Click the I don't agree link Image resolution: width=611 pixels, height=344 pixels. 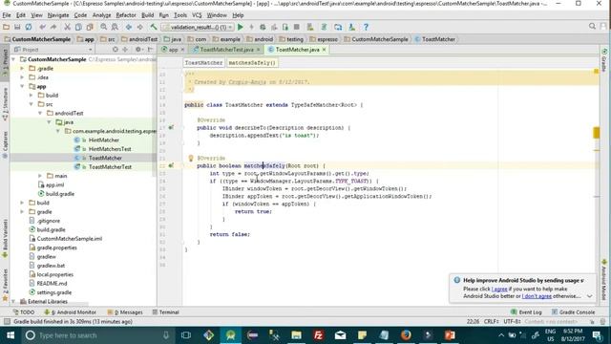537,296
